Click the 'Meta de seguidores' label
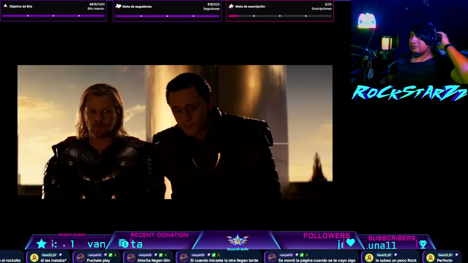 tap(137, 7)
